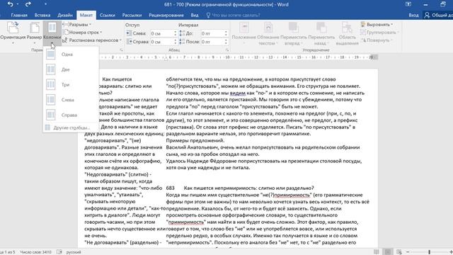Click the Колонки columns button

(x=52, y=33)
